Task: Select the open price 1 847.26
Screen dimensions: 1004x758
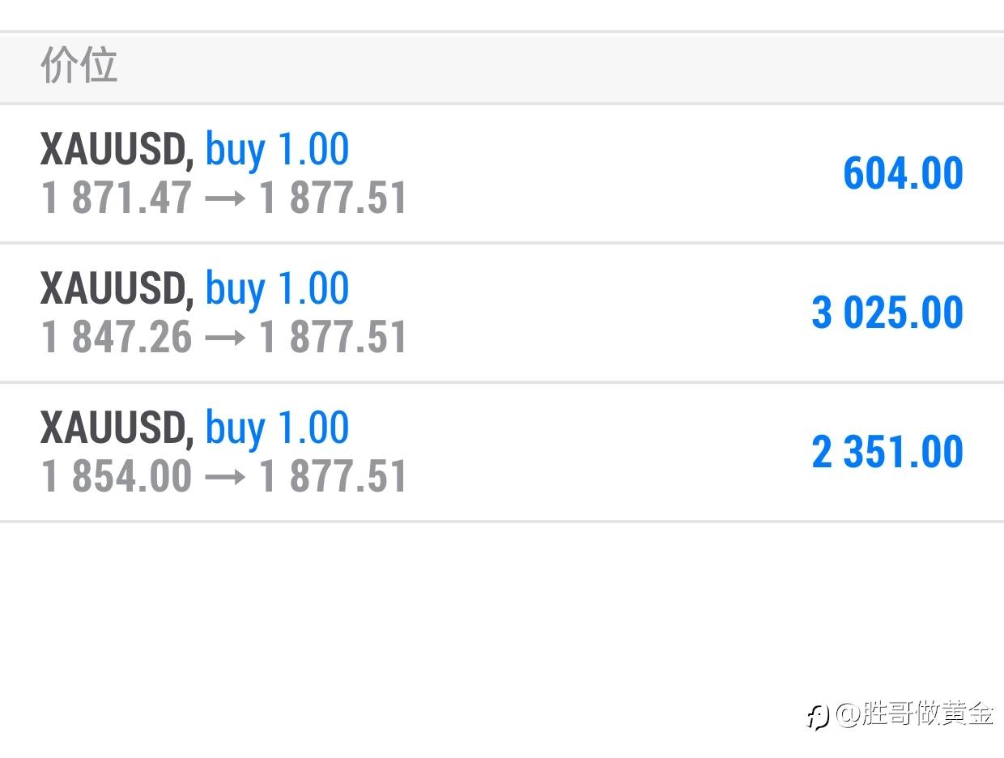Action: [117, 338]
